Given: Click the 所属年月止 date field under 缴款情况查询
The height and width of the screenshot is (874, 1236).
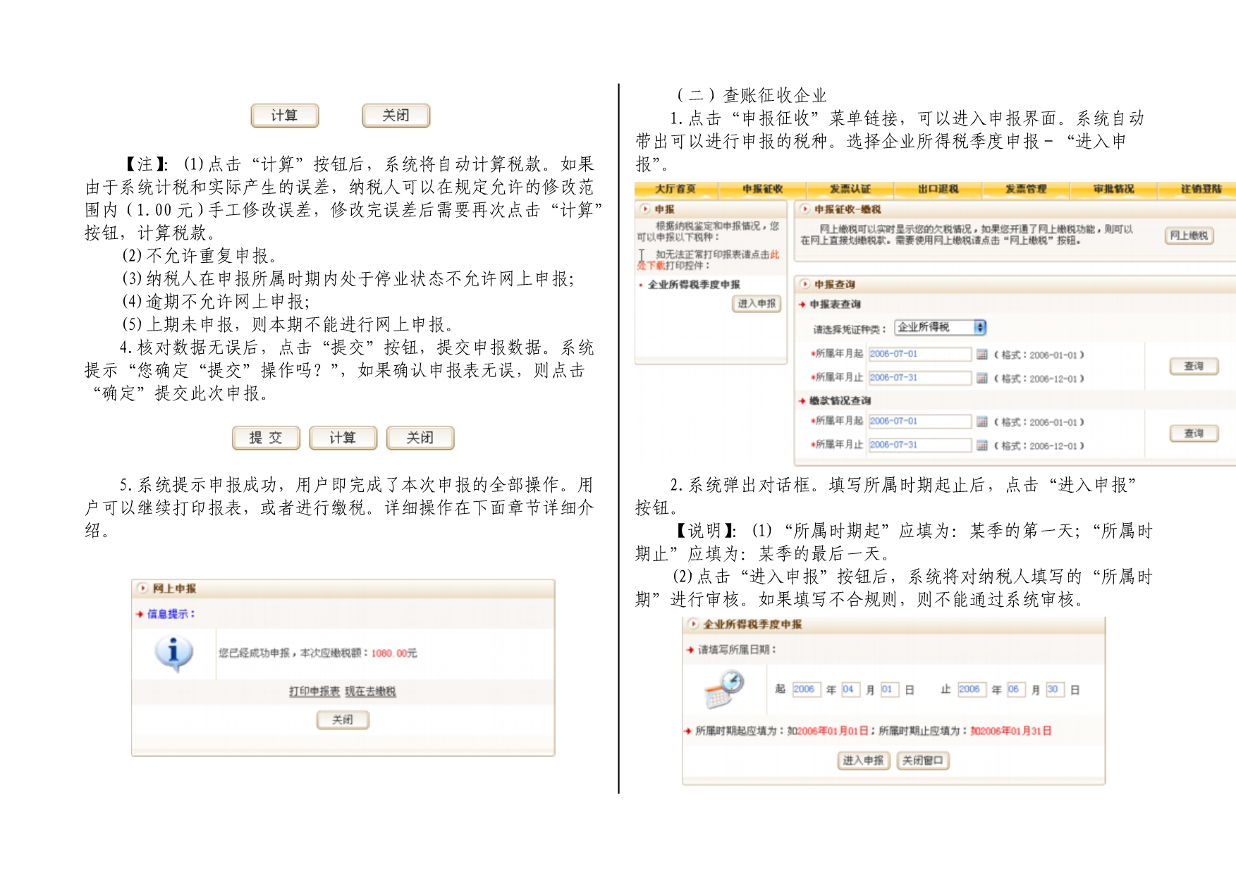Looking at the screenshot, I should coord(919,445).
